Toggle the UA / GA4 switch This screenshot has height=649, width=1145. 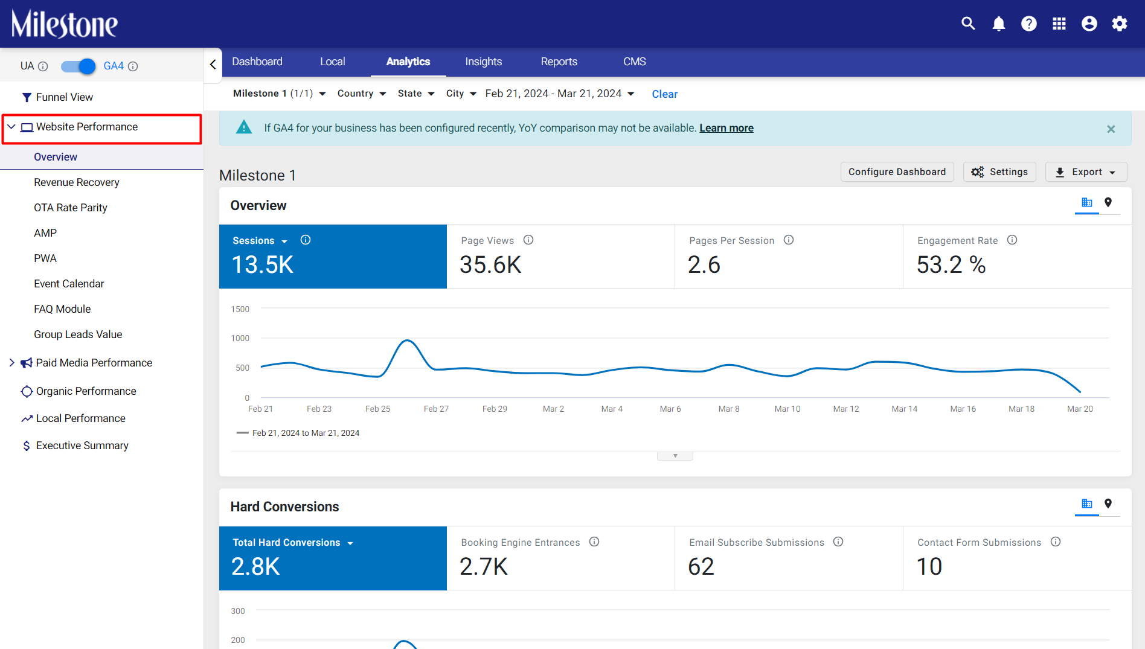(78, 66)
